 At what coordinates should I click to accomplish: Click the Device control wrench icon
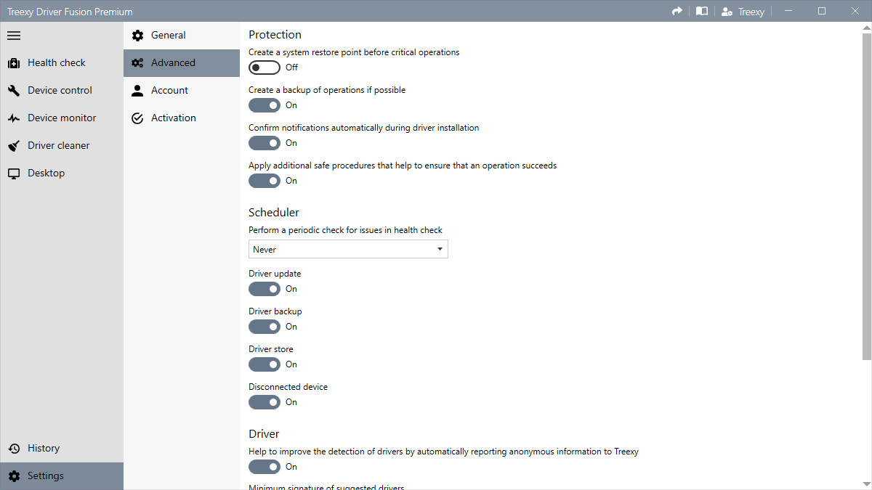click(x=14, y=91)
